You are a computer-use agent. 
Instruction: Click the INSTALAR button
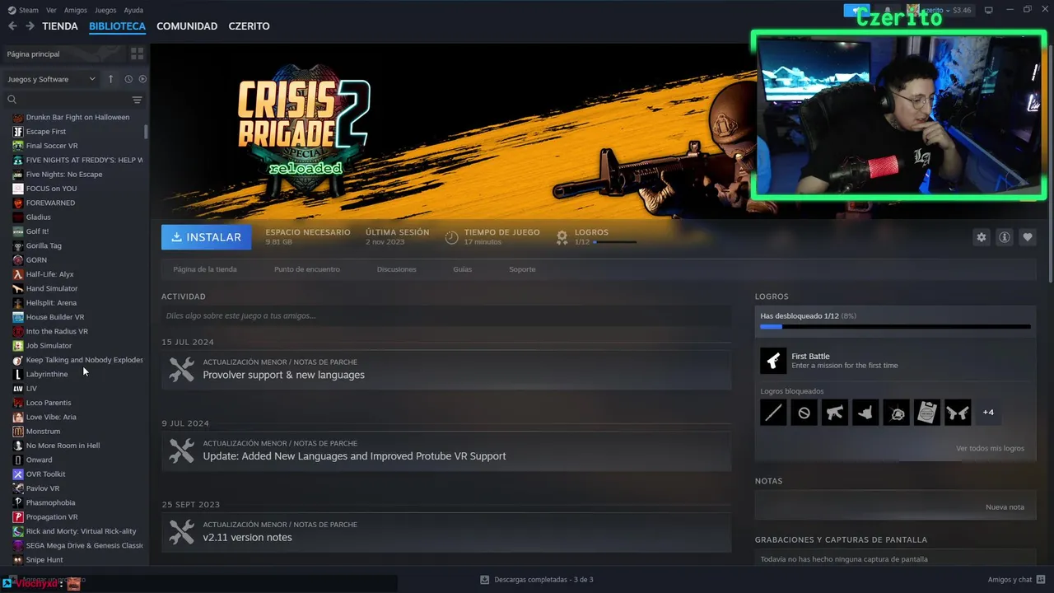tap(207, 237)
